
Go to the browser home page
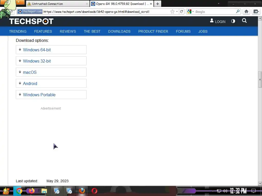(246, 11)
